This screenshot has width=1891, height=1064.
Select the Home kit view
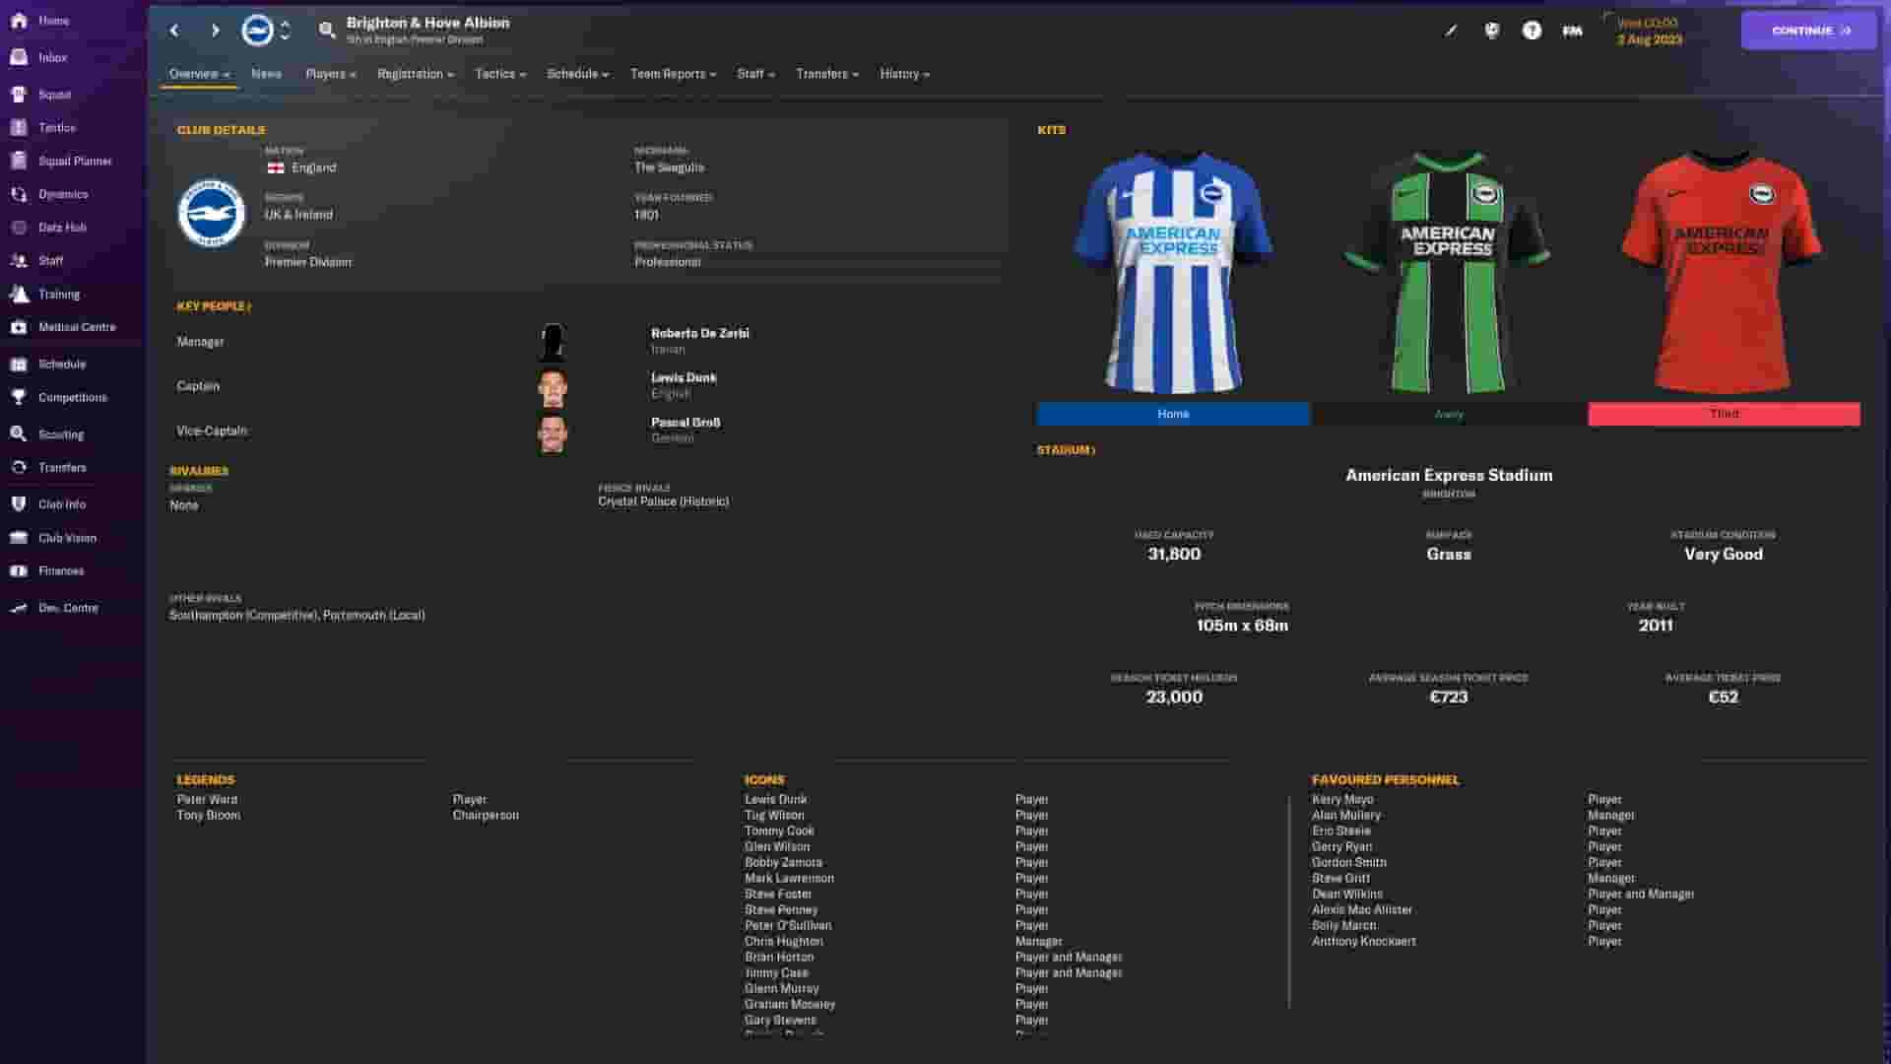pos(1173,414)
